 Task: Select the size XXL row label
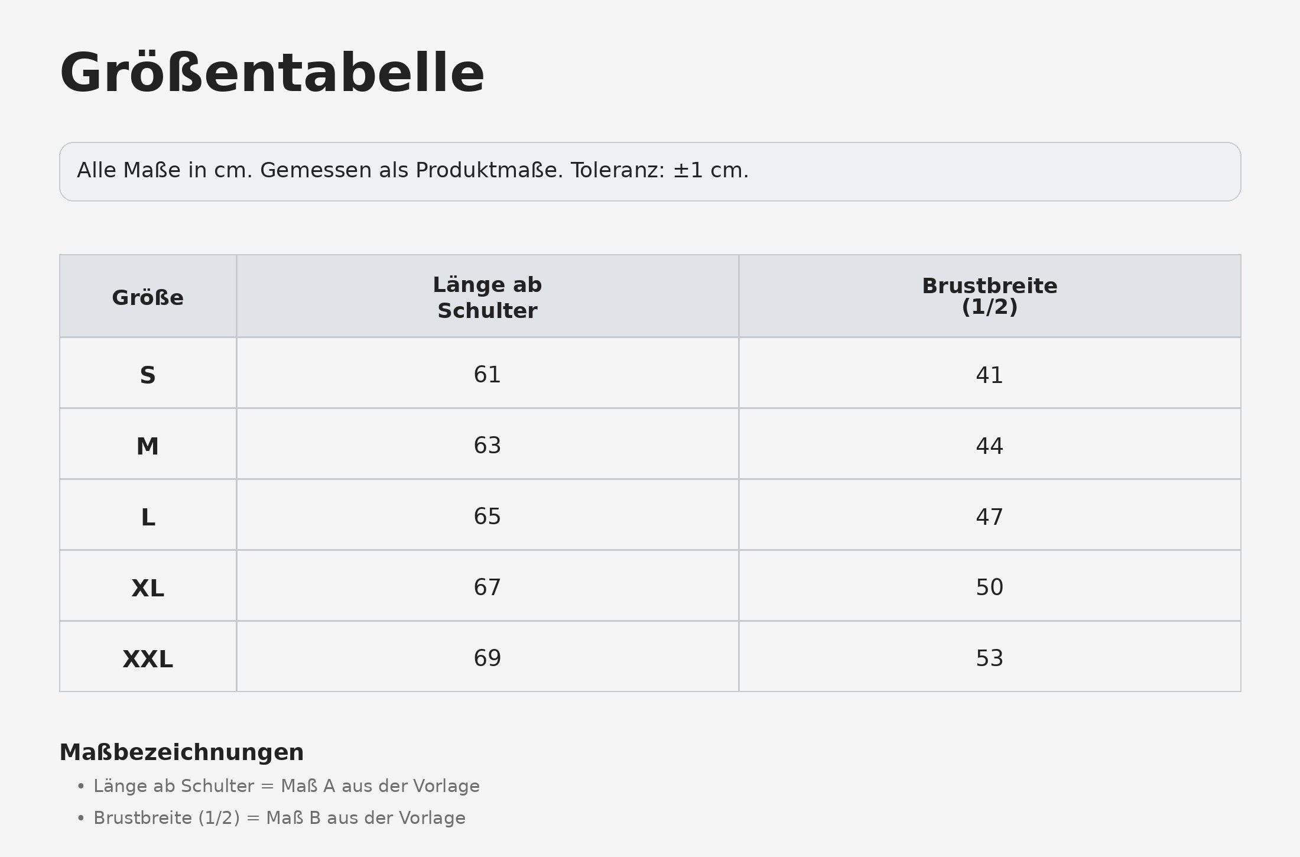pyautogui.click(x=148, y=659)
